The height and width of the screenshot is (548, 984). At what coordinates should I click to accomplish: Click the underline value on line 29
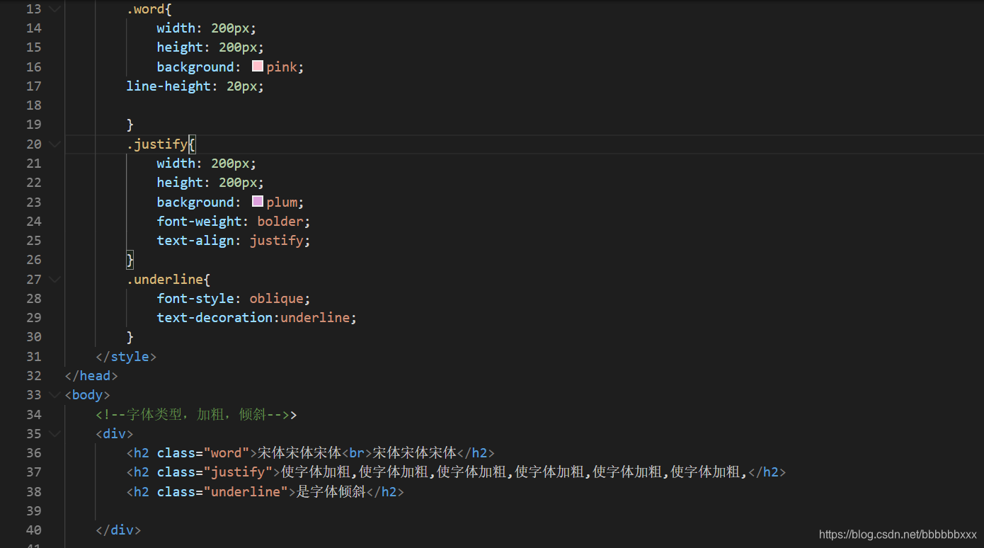(x=315, y=318)
